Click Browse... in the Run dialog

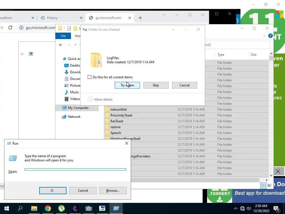(113, 191)
